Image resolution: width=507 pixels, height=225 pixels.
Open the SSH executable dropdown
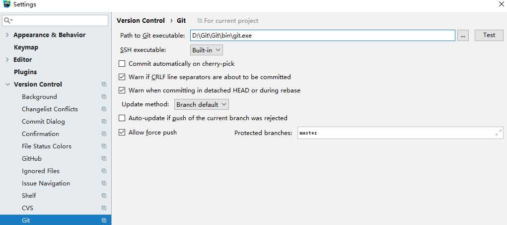click(x=207, y=50)
